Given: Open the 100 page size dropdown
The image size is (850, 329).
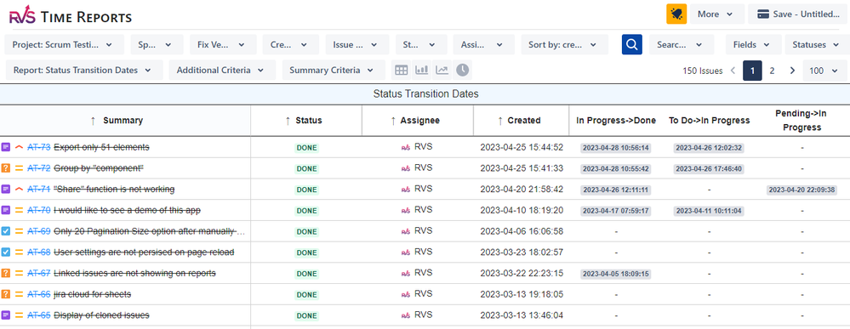Looking at the screenshot, I should click(x=824, y=71).
